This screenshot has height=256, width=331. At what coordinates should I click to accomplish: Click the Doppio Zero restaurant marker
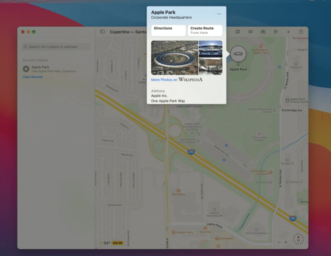coord(174,232)
